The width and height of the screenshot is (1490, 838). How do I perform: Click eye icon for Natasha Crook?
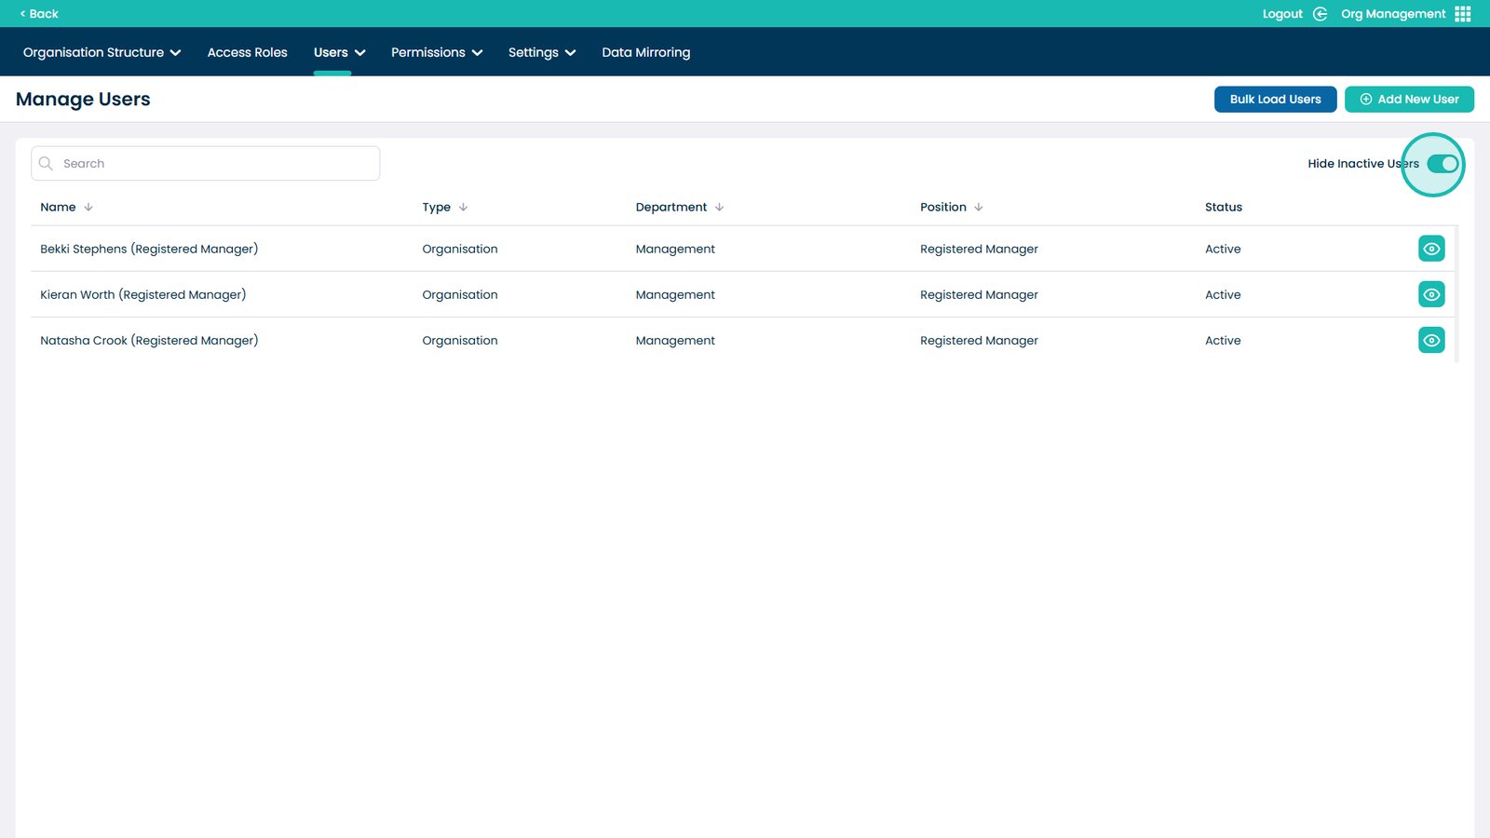click(x=1431, y=340)
